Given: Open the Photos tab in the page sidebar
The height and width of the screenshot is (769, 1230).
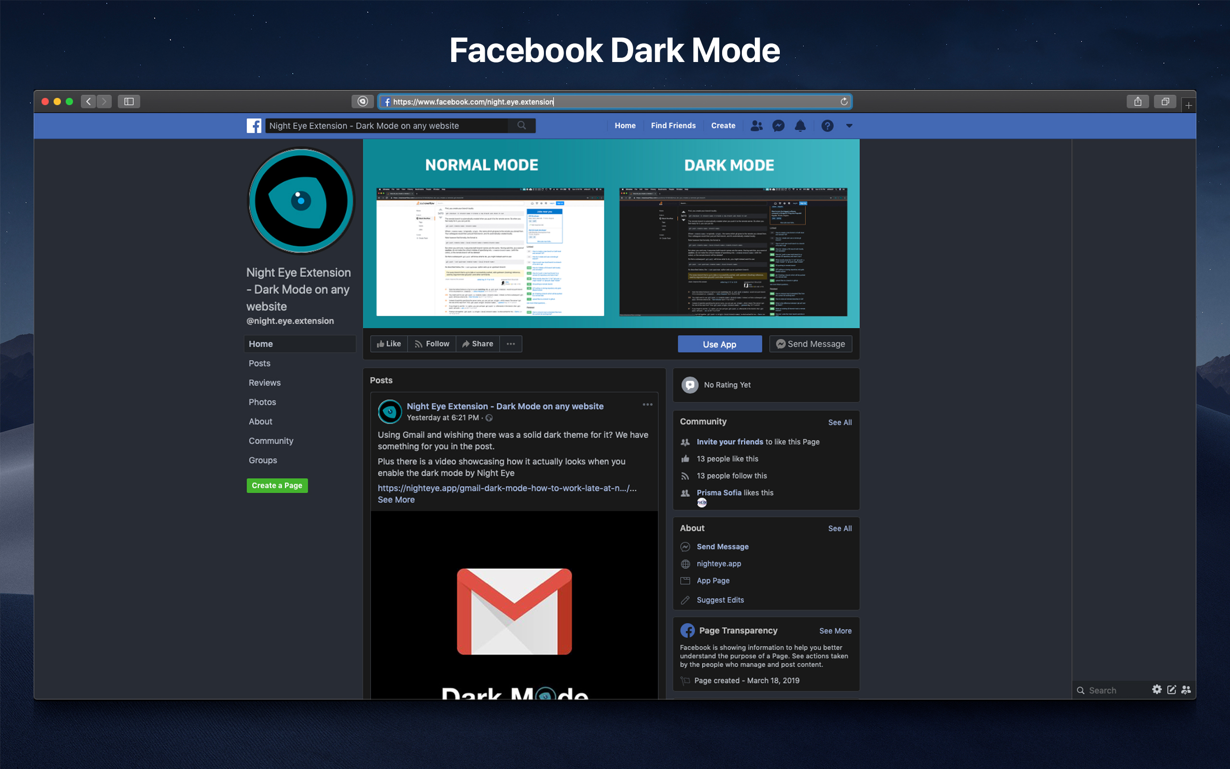Looking at the screenshot, I should pos(262,402).
